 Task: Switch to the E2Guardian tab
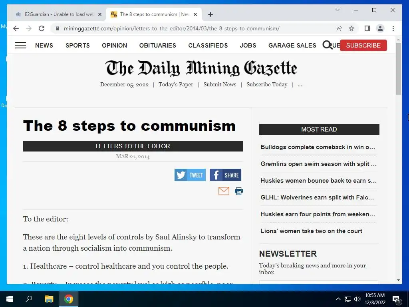coord(59,14)
